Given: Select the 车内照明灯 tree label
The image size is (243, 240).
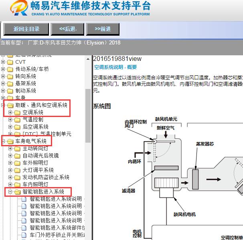Looking at the screenshot, I should 36,184.
